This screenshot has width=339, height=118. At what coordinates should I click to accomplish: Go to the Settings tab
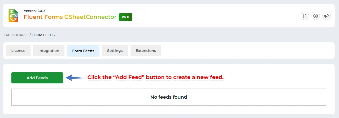coord(115,51)
